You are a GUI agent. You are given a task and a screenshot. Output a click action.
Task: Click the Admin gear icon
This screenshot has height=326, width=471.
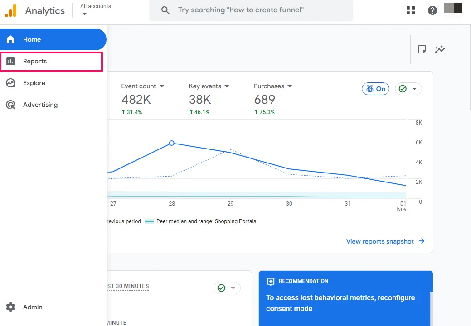click(10, 307)
